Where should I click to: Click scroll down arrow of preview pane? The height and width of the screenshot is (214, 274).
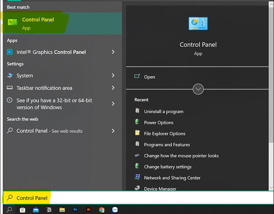coord(271,188)
